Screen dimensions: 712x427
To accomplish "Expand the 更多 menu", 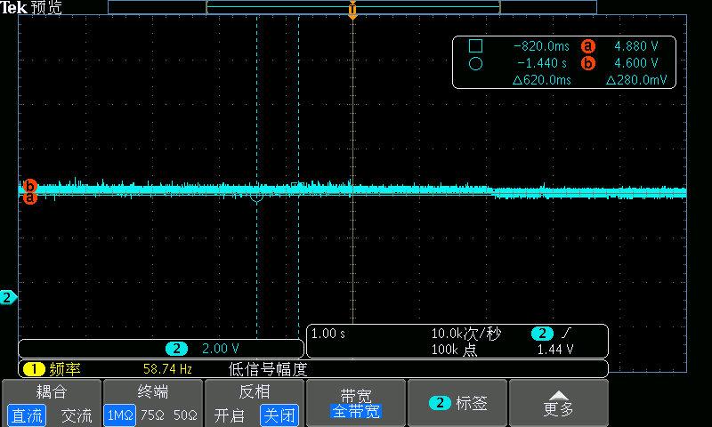I will click(558, 404).
